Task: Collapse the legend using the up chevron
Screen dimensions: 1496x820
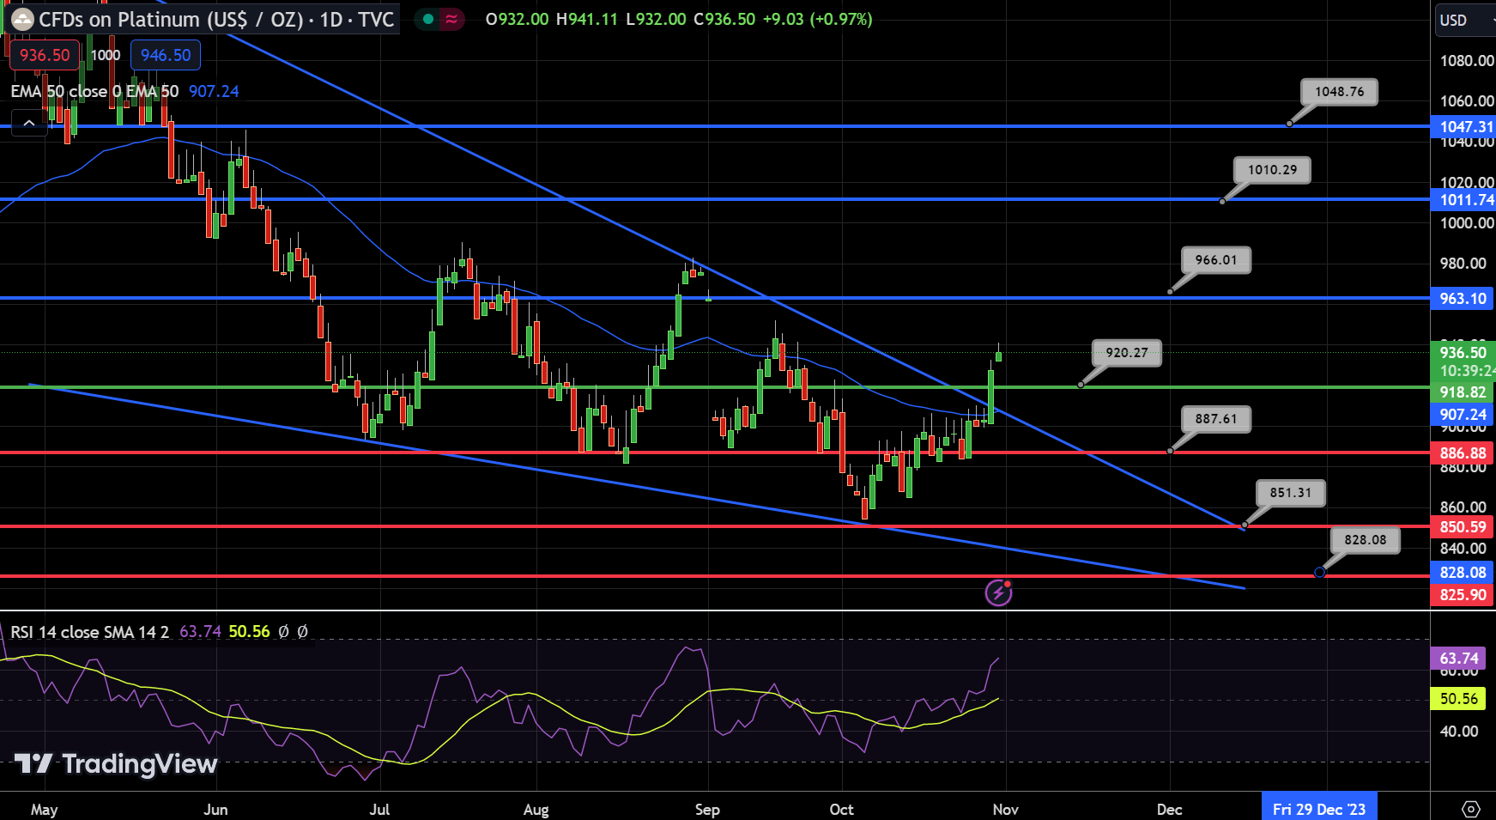Action: click(29, 123)
